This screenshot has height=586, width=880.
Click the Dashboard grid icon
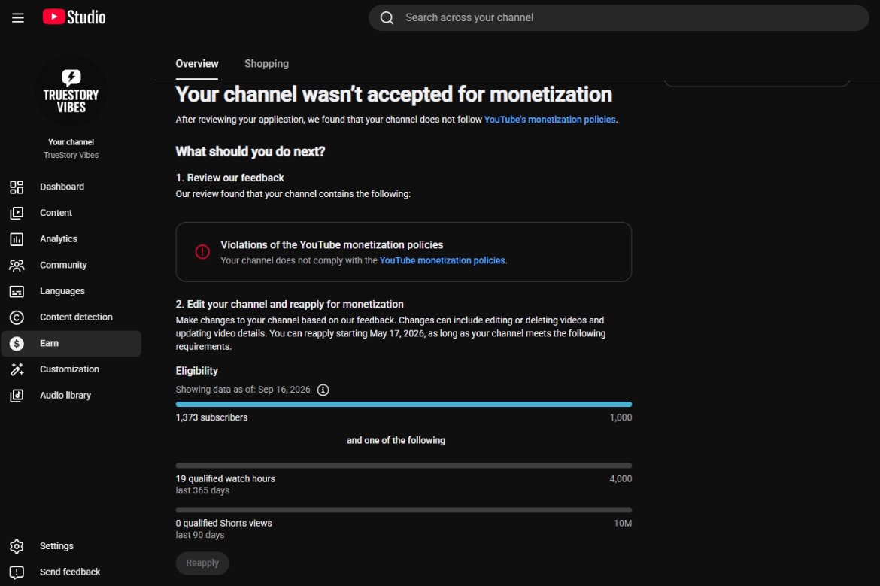[17, 187]
